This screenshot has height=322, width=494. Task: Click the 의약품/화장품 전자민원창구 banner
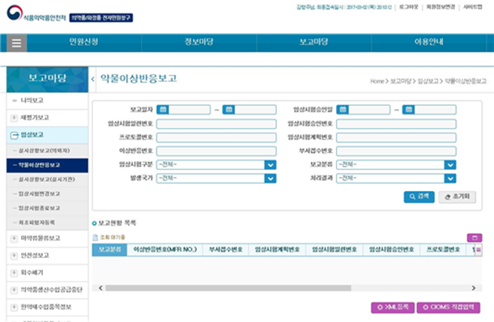tap(101, 18)
